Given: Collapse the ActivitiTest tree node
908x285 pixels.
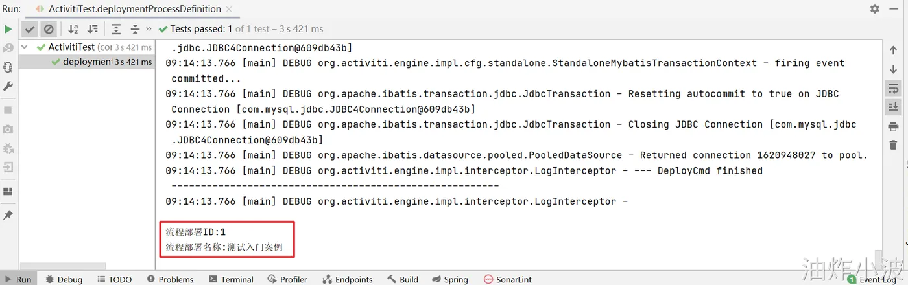Looking at the screenshot, I should (x=25, y=47).
